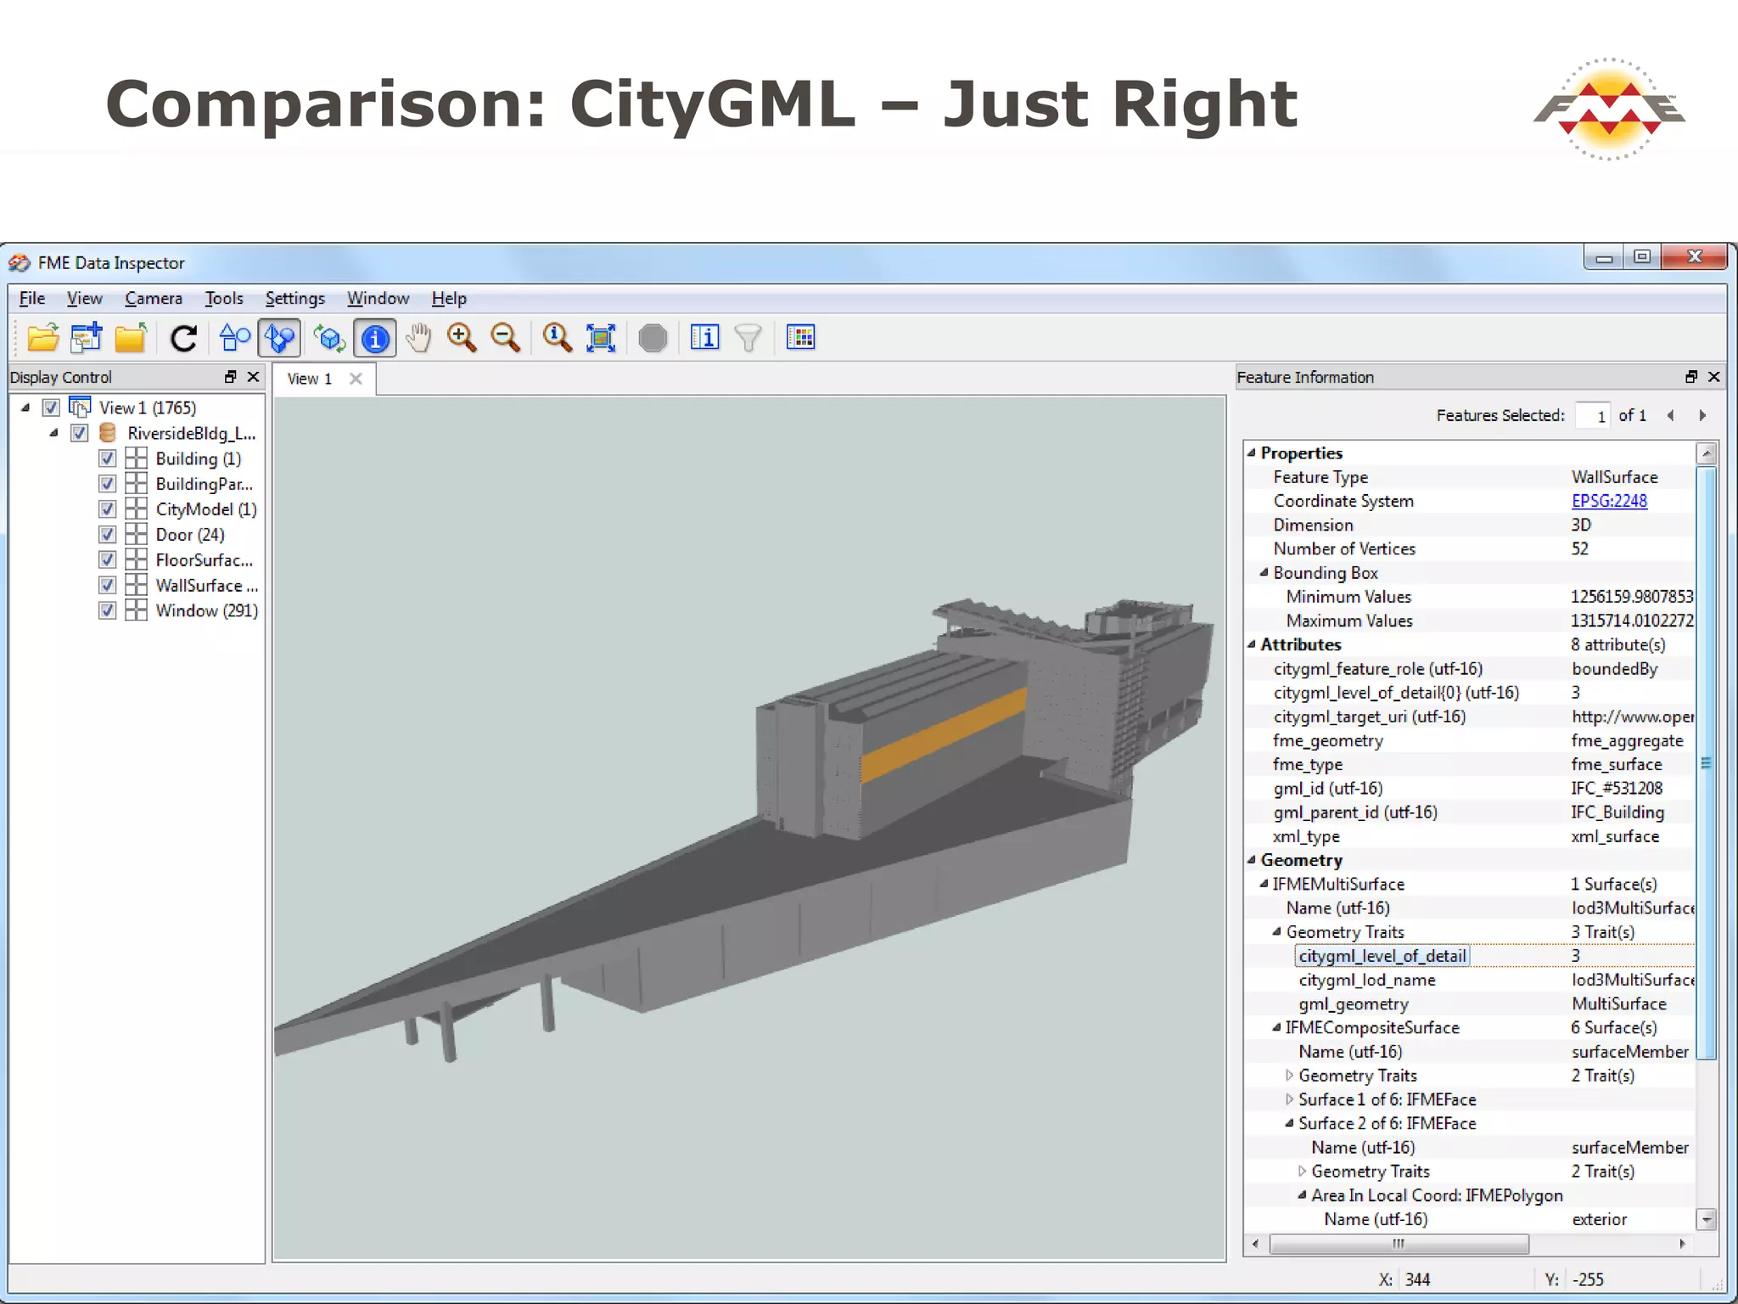Go to previous selected feature arrow
Screen dimensions: 1738x1304
(1671, 415)
